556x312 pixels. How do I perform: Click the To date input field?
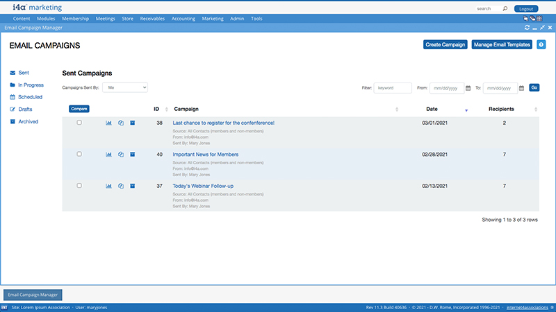pos(500,88)
